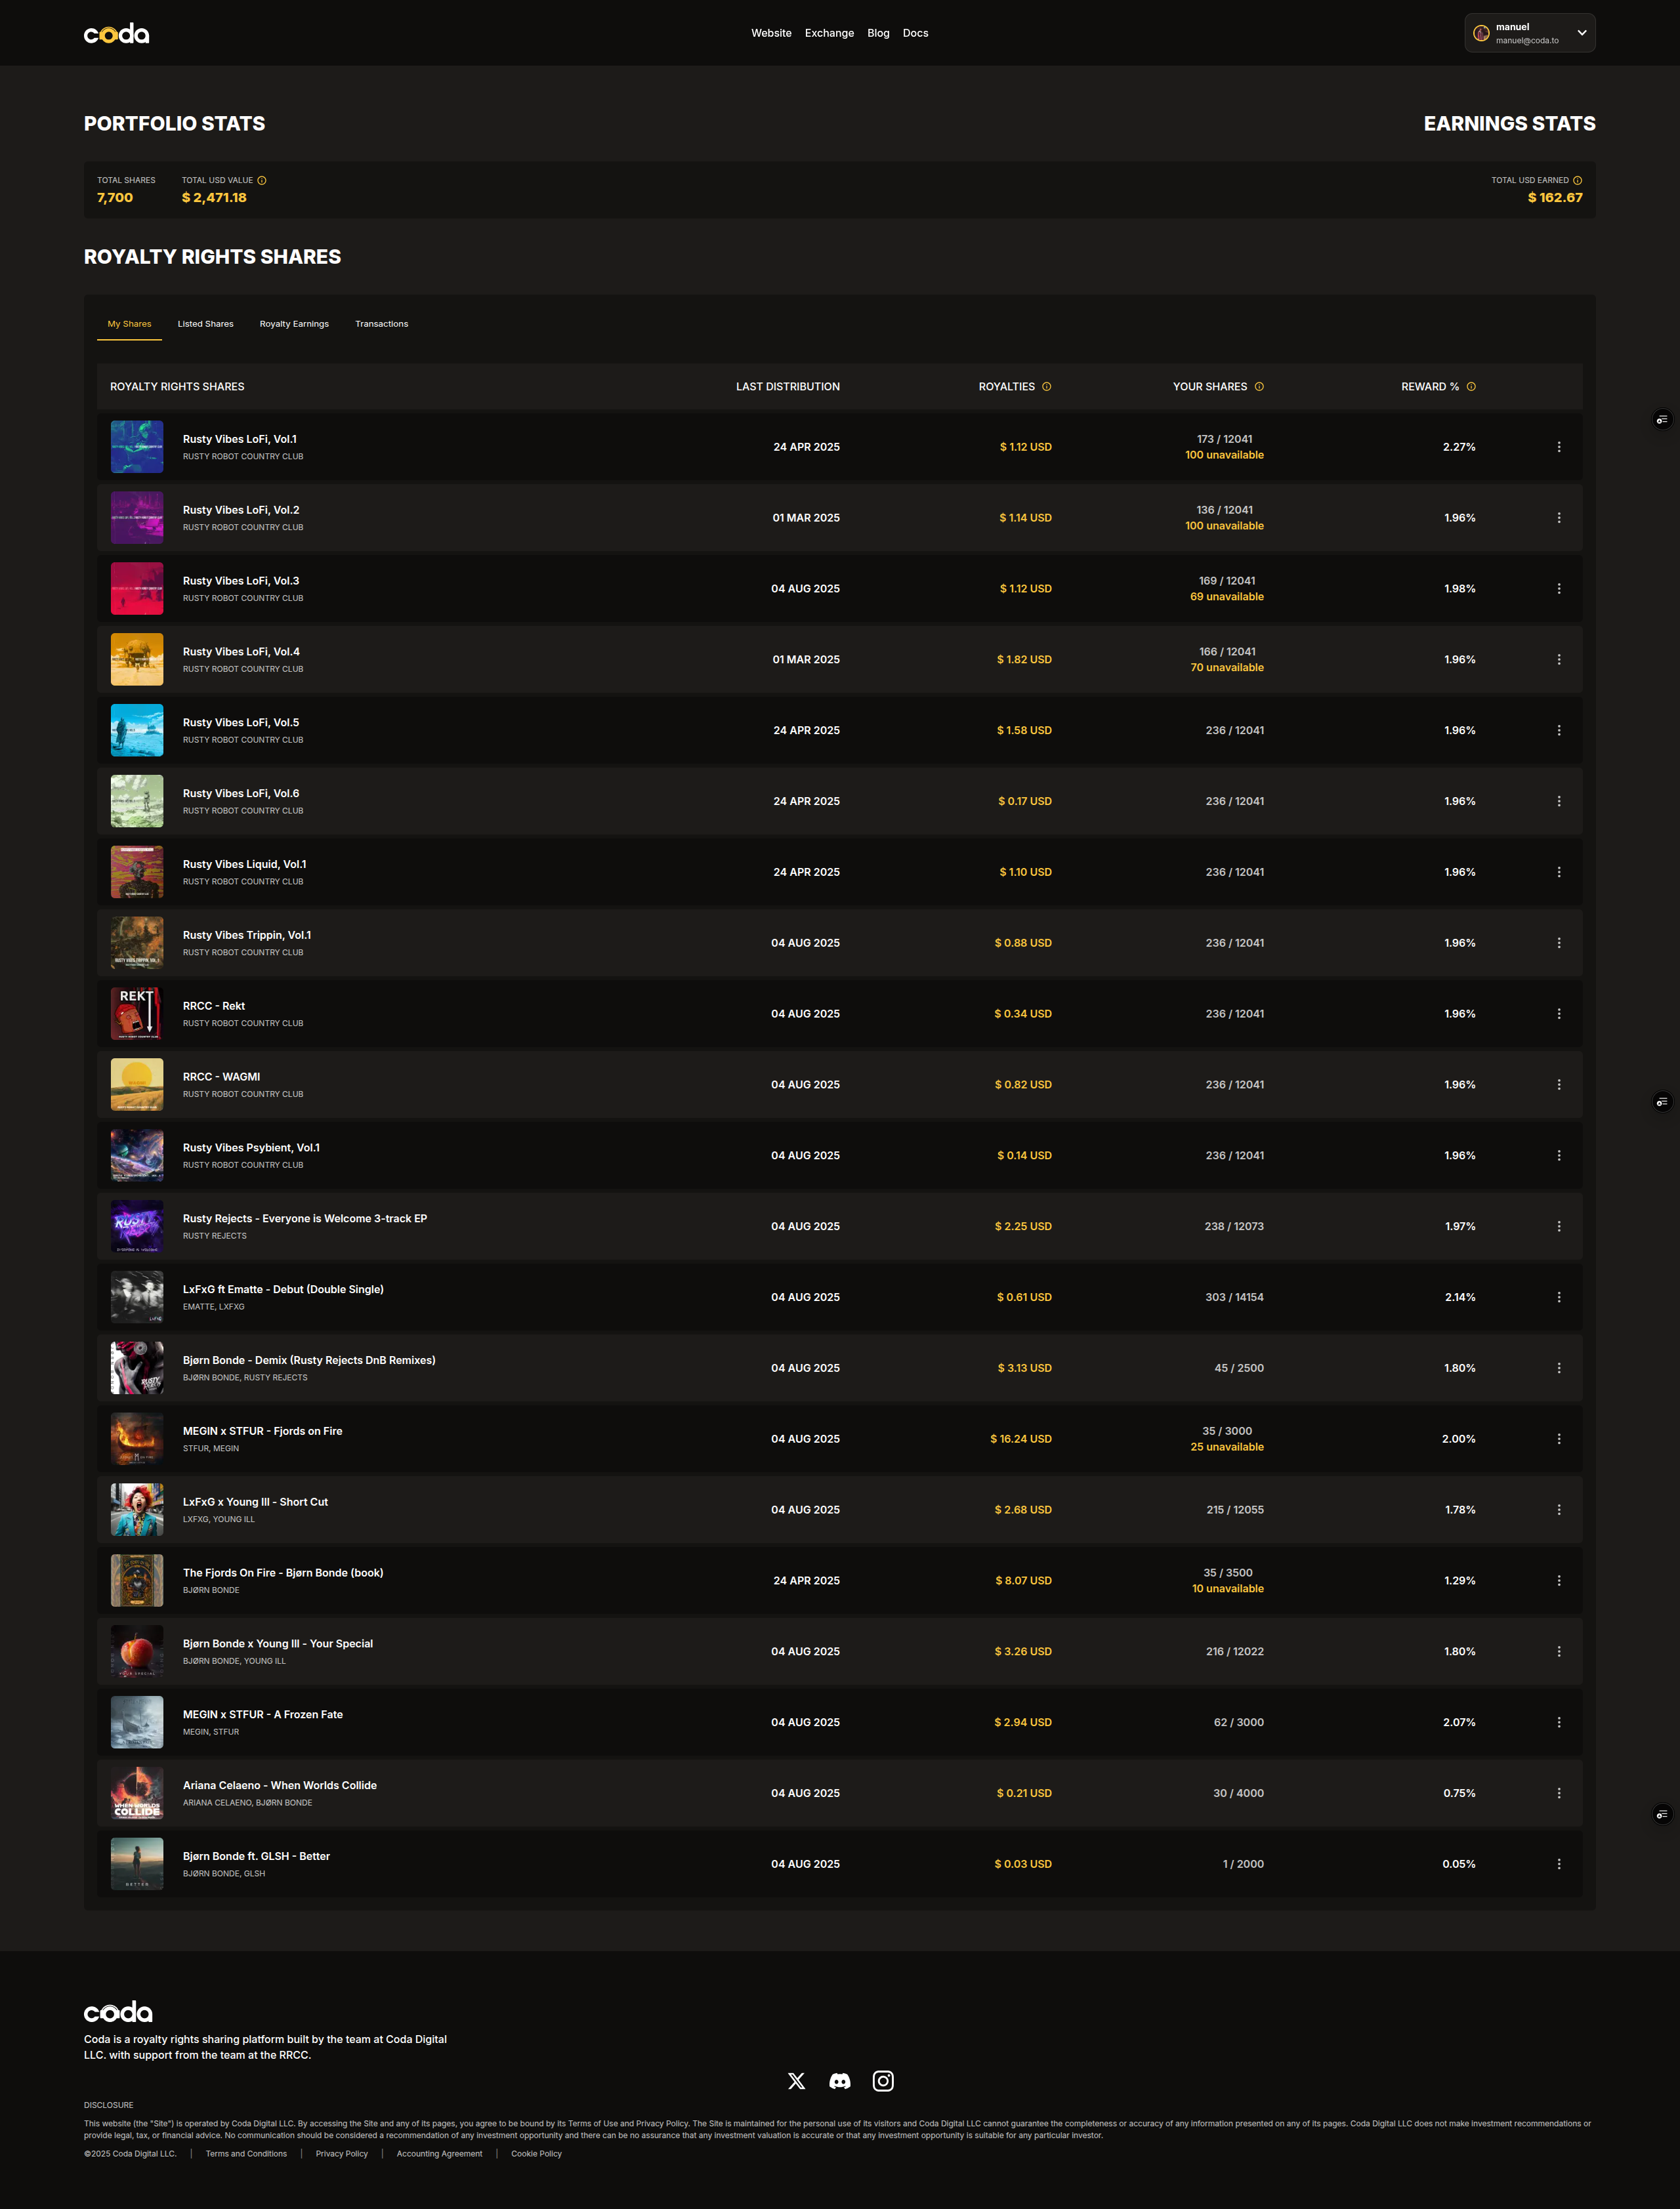Switch to the Royalty Earnings tab
The width and height of the screenshot is (1680, 2209).
coord(294,324)
